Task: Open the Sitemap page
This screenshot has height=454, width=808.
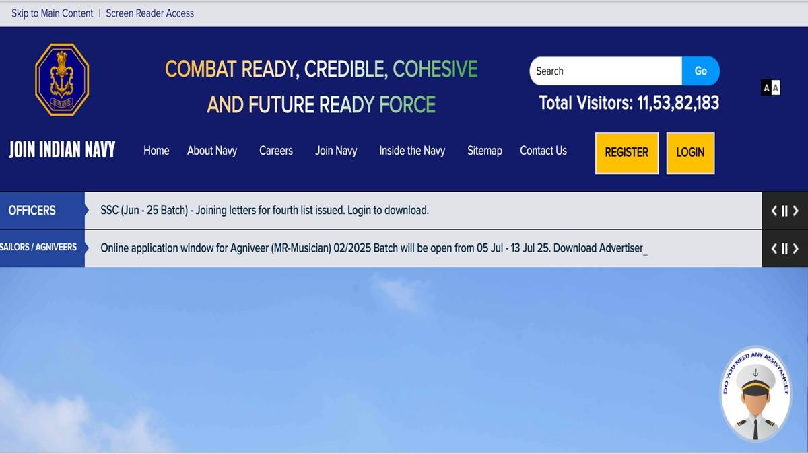Action: tap(485, 151)
